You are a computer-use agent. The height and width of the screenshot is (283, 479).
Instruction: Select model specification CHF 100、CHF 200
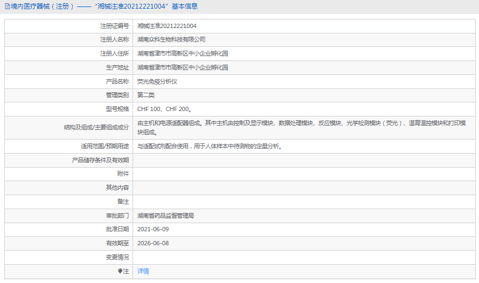[164, 109]
